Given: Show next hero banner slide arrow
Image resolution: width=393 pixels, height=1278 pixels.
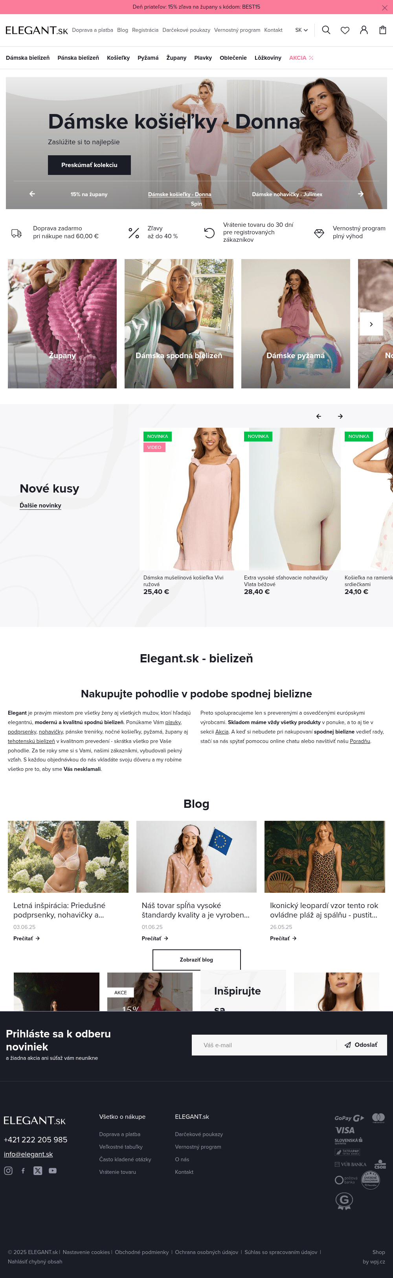Looking at the screenshot, I should (361, 194).
